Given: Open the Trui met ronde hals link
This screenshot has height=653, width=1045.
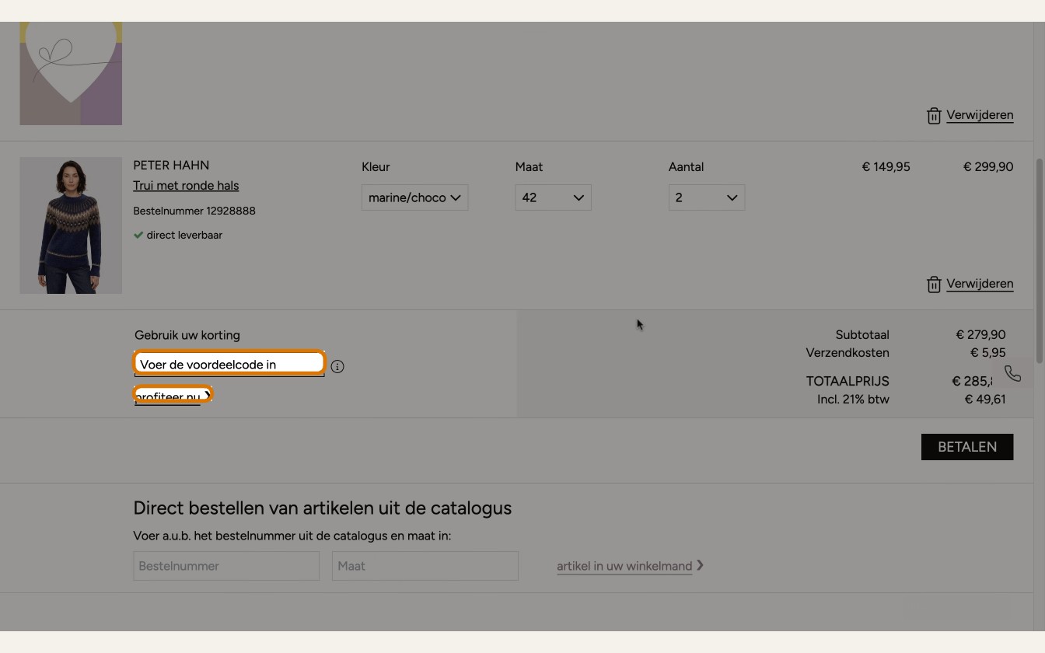Looking at the screenshot, I should (186, 186).
